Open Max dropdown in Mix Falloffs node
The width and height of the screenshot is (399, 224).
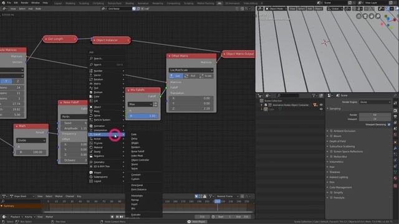tap(140, 105)
